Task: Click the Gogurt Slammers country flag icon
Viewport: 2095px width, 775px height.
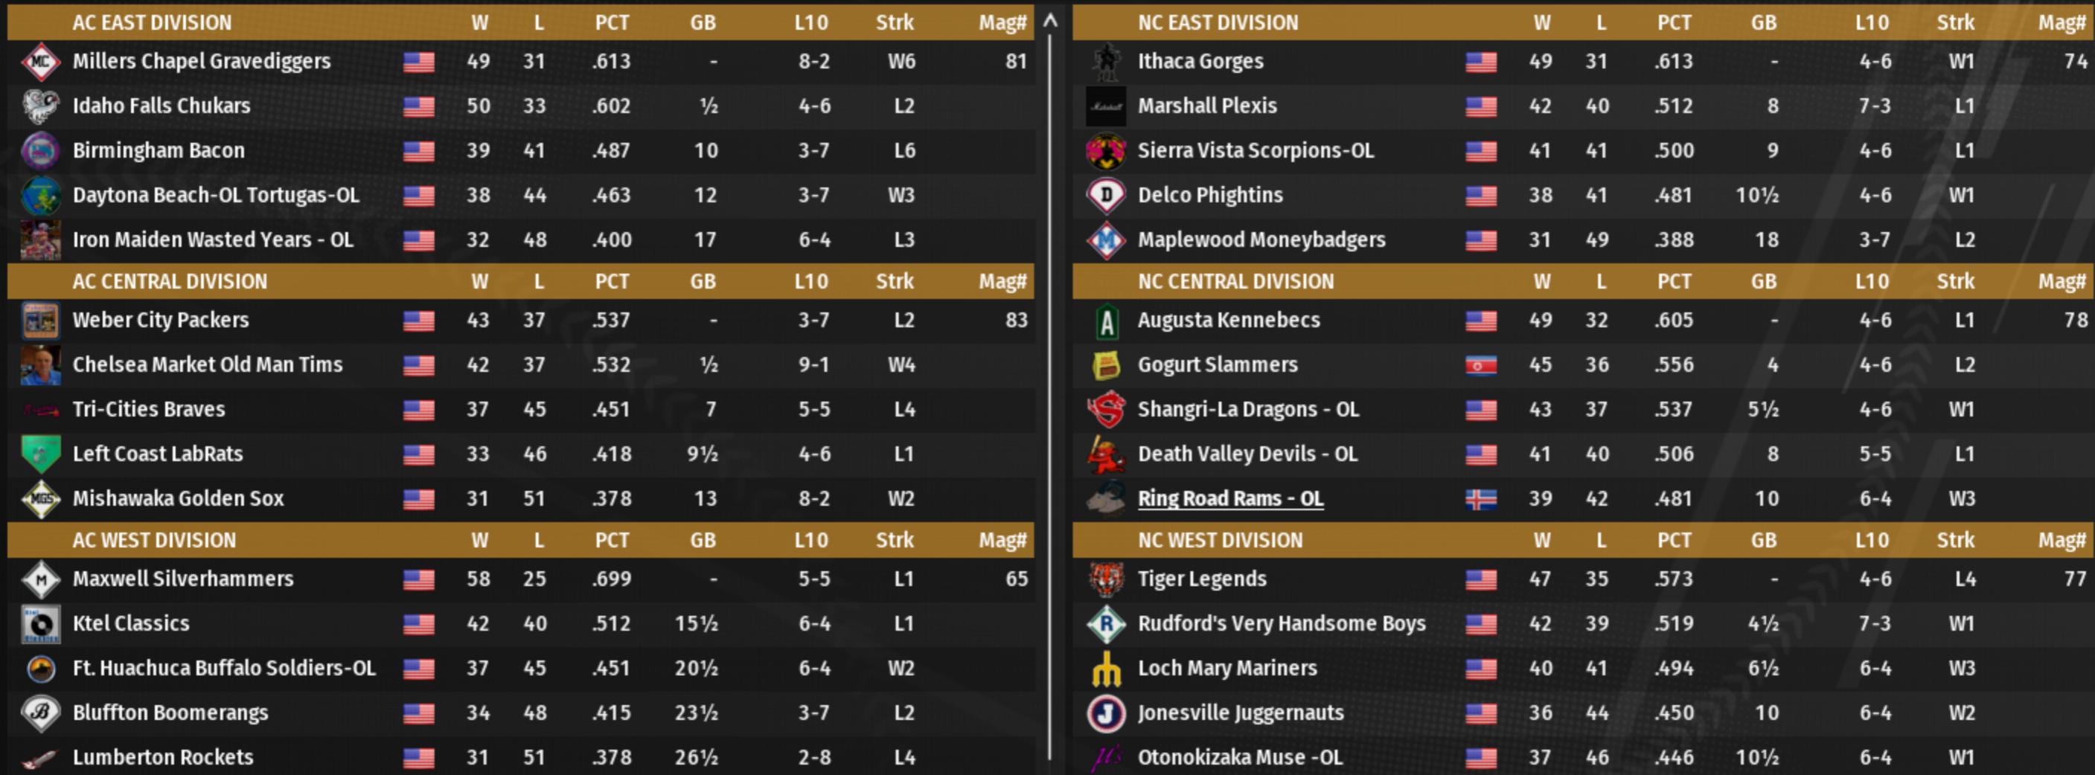Action: [1480, 366]
